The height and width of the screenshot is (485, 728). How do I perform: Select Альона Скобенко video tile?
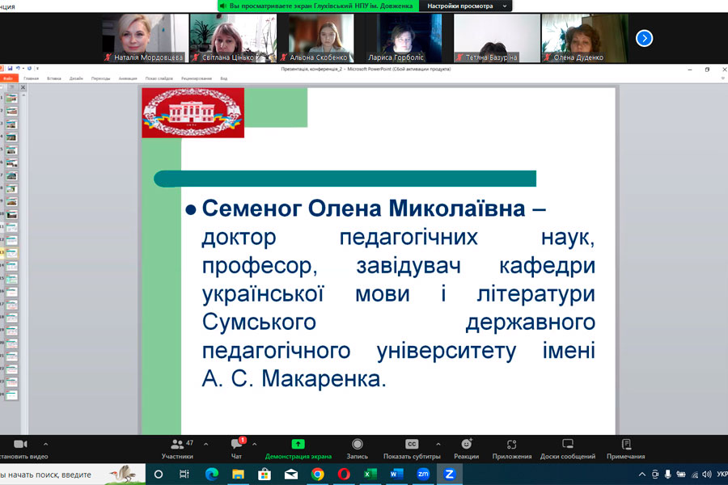pos(321,38)
